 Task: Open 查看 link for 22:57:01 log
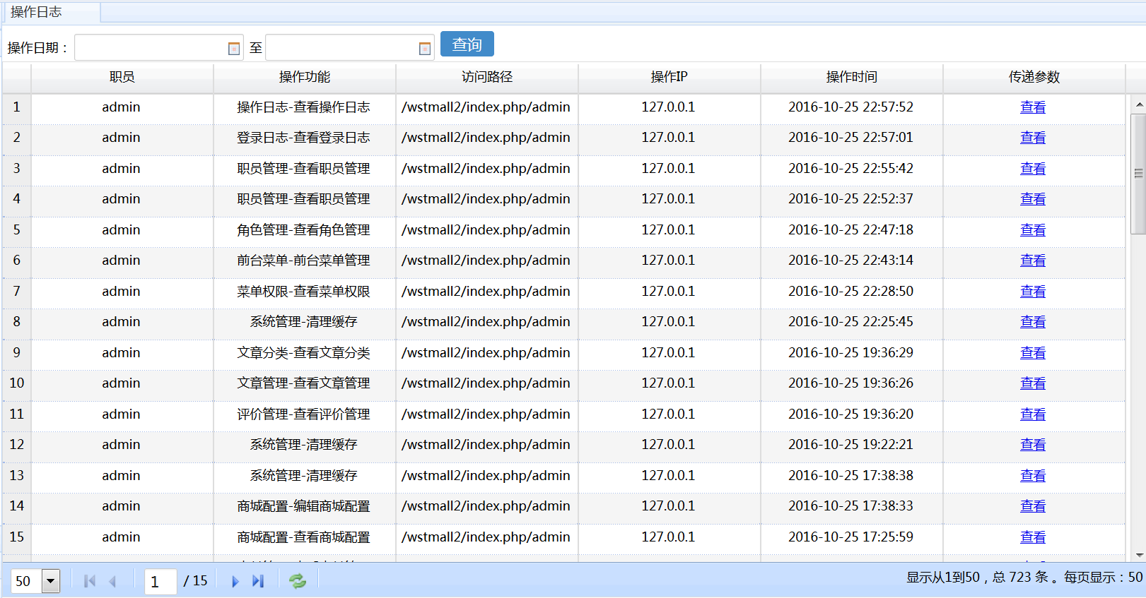1033,138
